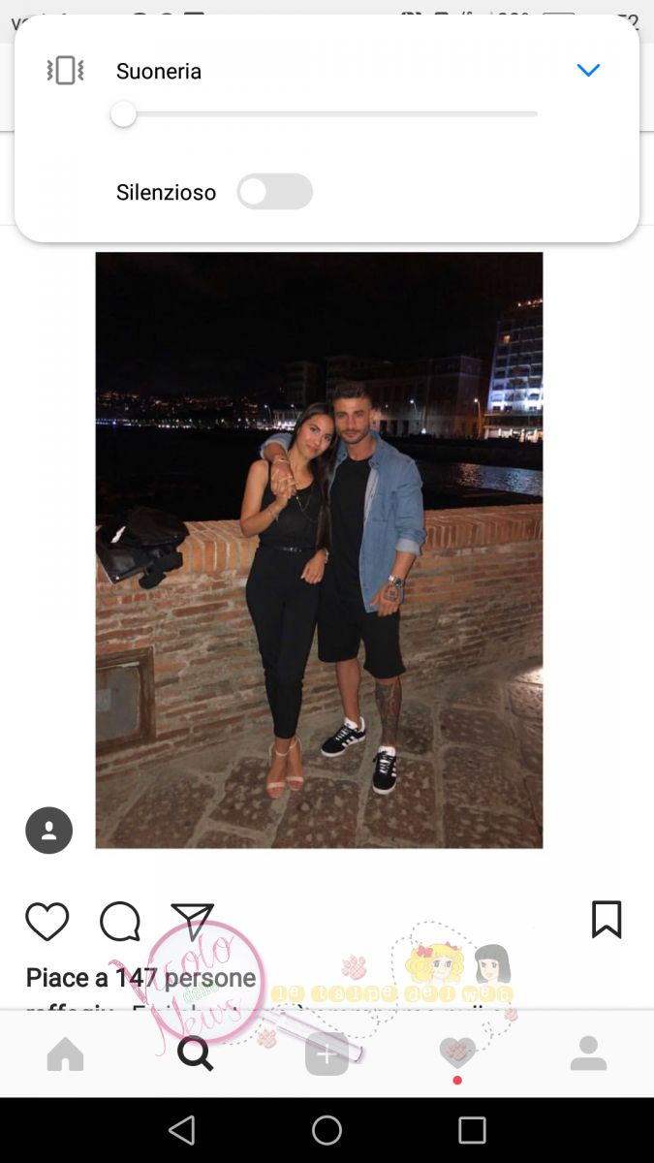Viewport: 654px width, 1163px height.
Task: Tap the Android back navigation button
Action: pyautogui.click(x=181, y=1130)
